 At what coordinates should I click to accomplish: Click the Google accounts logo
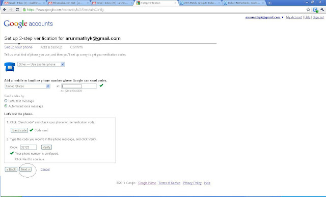tap(29, 24)
